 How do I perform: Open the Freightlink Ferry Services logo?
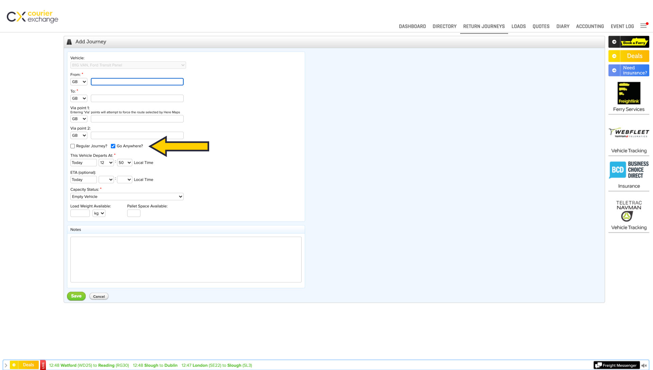[x=629, y=93]
